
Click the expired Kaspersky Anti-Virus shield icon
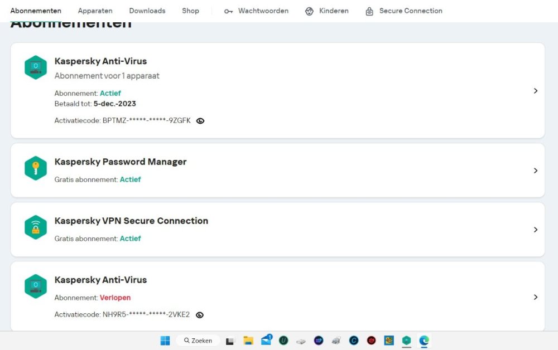tap(36, 286)
